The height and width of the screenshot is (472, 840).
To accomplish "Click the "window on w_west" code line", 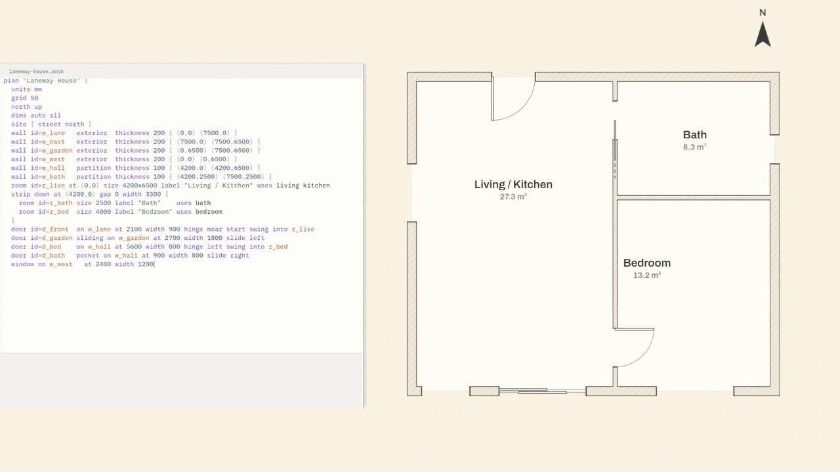I will tap(83, 264).
